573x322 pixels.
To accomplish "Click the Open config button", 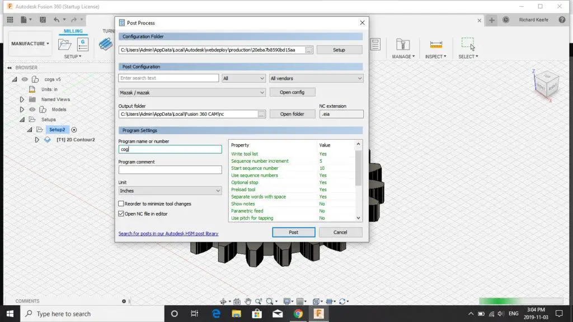I will pyautogui.click(x=292, y=92).
